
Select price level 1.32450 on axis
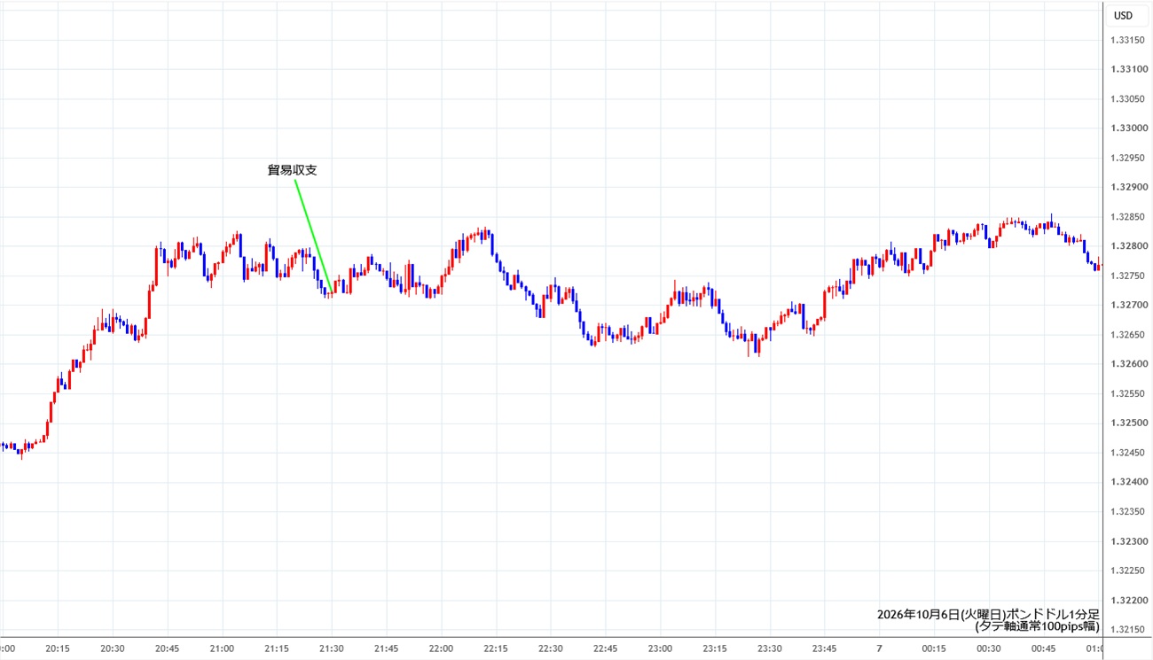pos(1127,452)
